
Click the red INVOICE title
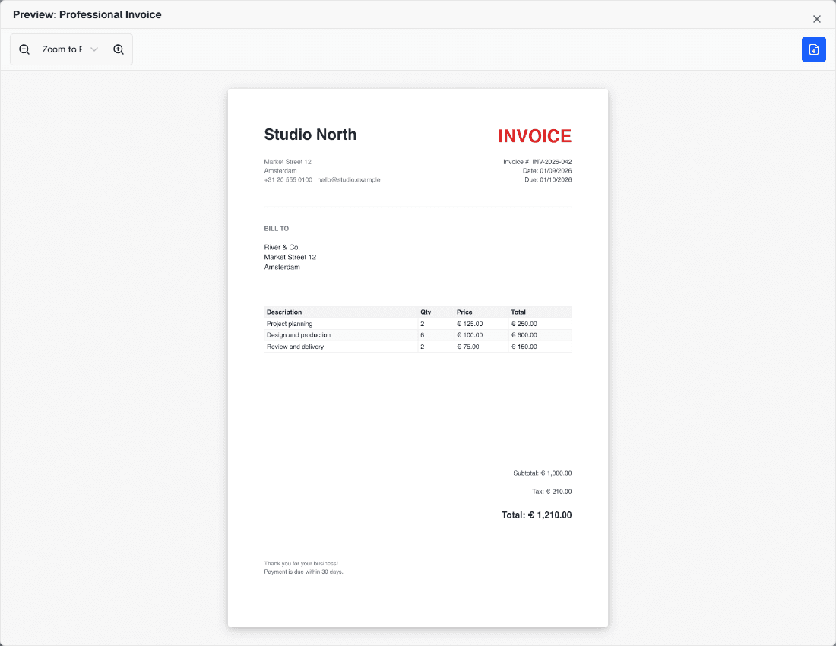tap(535, 136)
